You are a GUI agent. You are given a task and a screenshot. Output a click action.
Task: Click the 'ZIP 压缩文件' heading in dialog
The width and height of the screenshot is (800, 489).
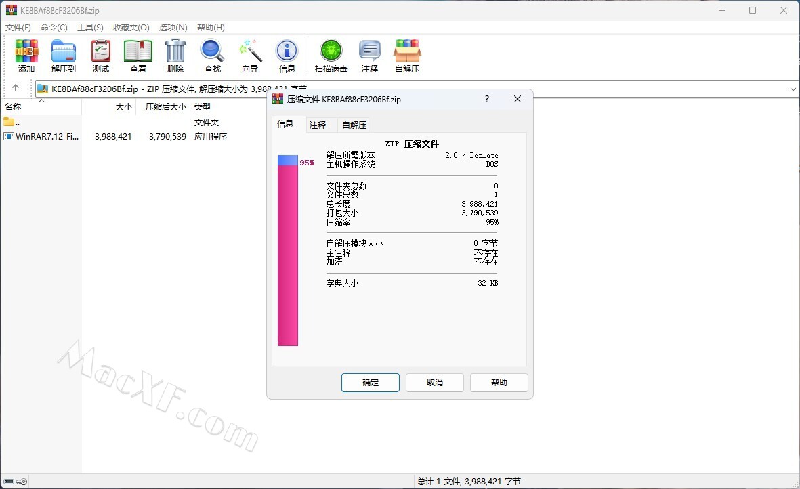click(412, 144)
